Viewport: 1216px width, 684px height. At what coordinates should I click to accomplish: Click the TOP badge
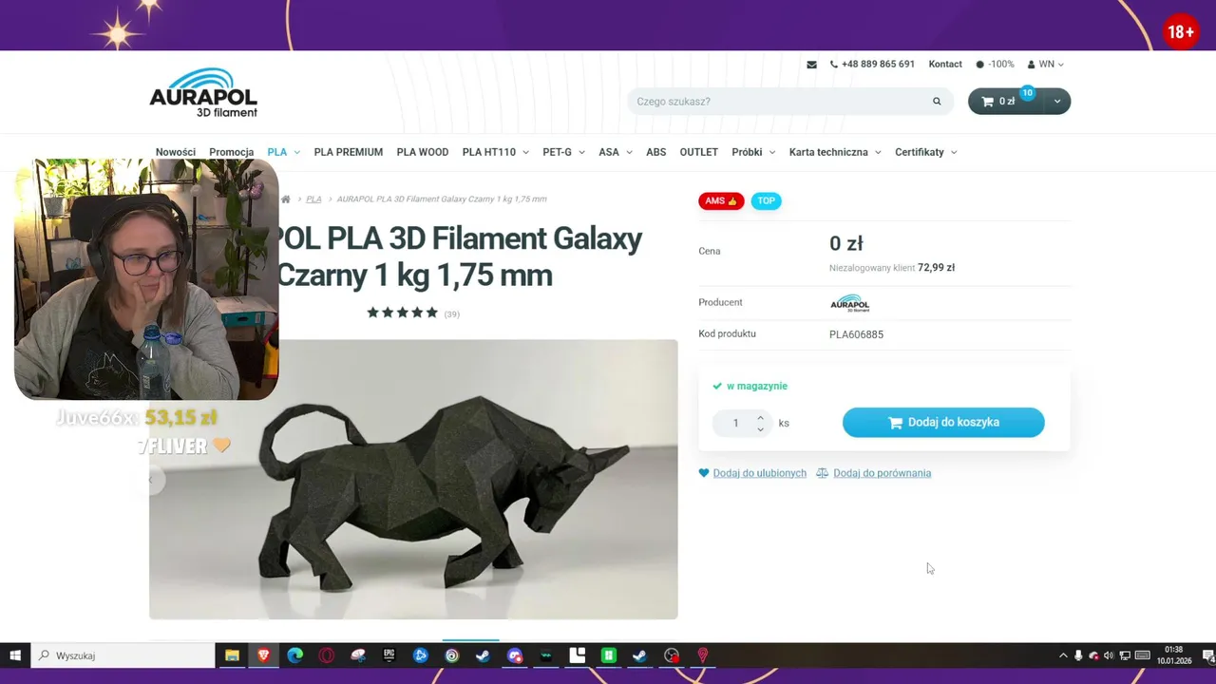click(x=766, y=200)
